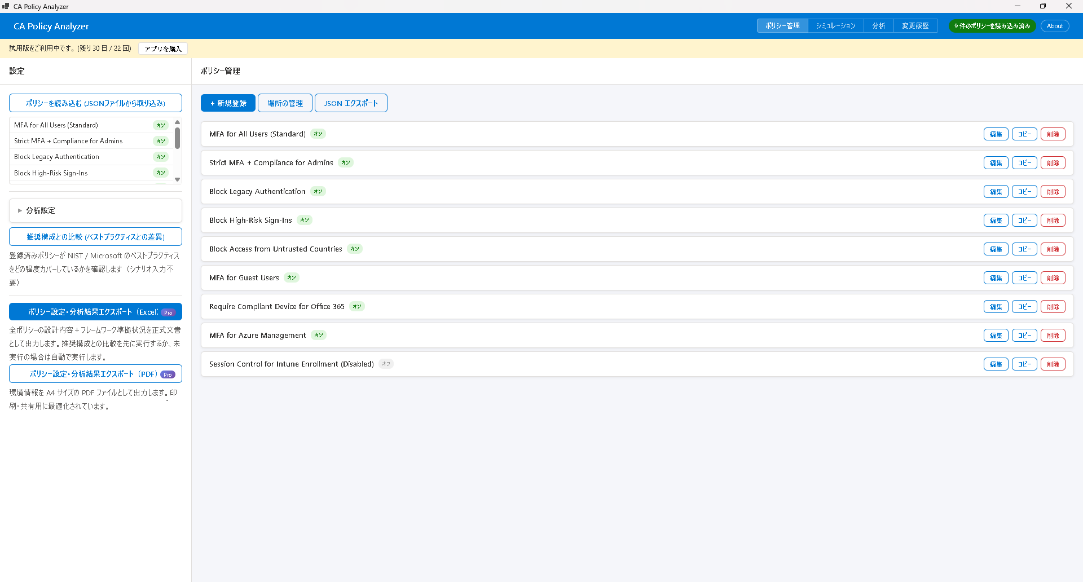Open 場所の管理

coord(285,103)
